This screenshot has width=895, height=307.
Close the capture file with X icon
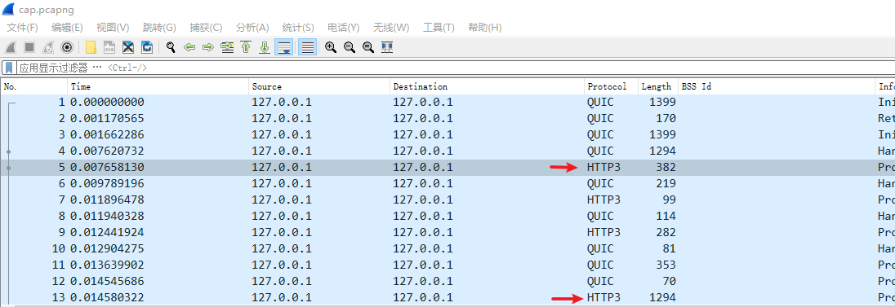coord(128,47)
